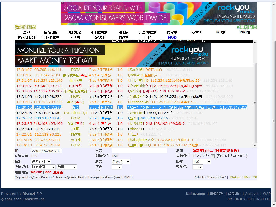
Task: Open the 級別 level dropdown
Action: click(41, 162)
